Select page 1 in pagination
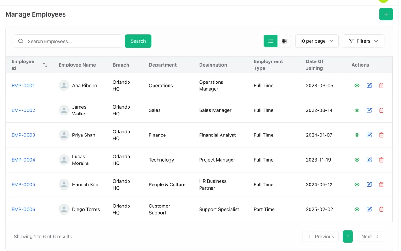 [348, 237]
